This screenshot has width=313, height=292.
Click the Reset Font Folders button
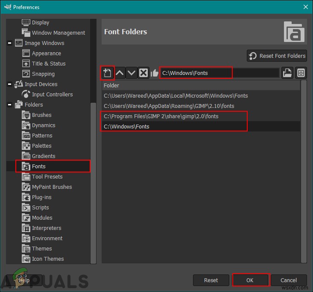point(277,56)
